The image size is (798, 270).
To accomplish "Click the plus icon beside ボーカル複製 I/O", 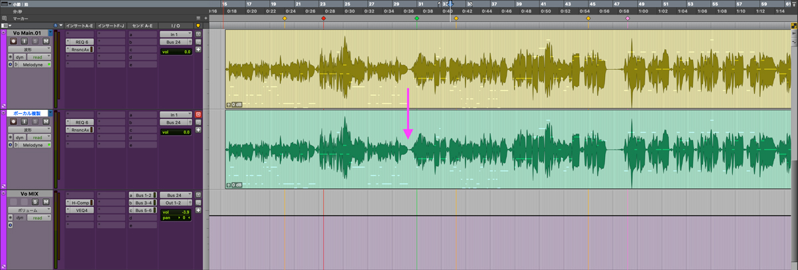I will 198,130.
